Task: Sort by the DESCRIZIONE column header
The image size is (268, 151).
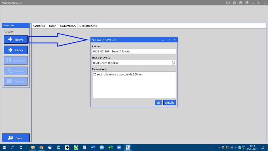Action: (88, 26)
